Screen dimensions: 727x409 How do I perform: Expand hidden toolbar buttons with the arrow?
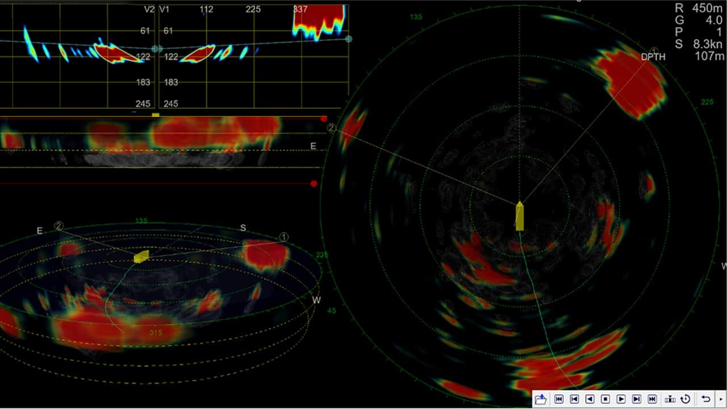722,399
